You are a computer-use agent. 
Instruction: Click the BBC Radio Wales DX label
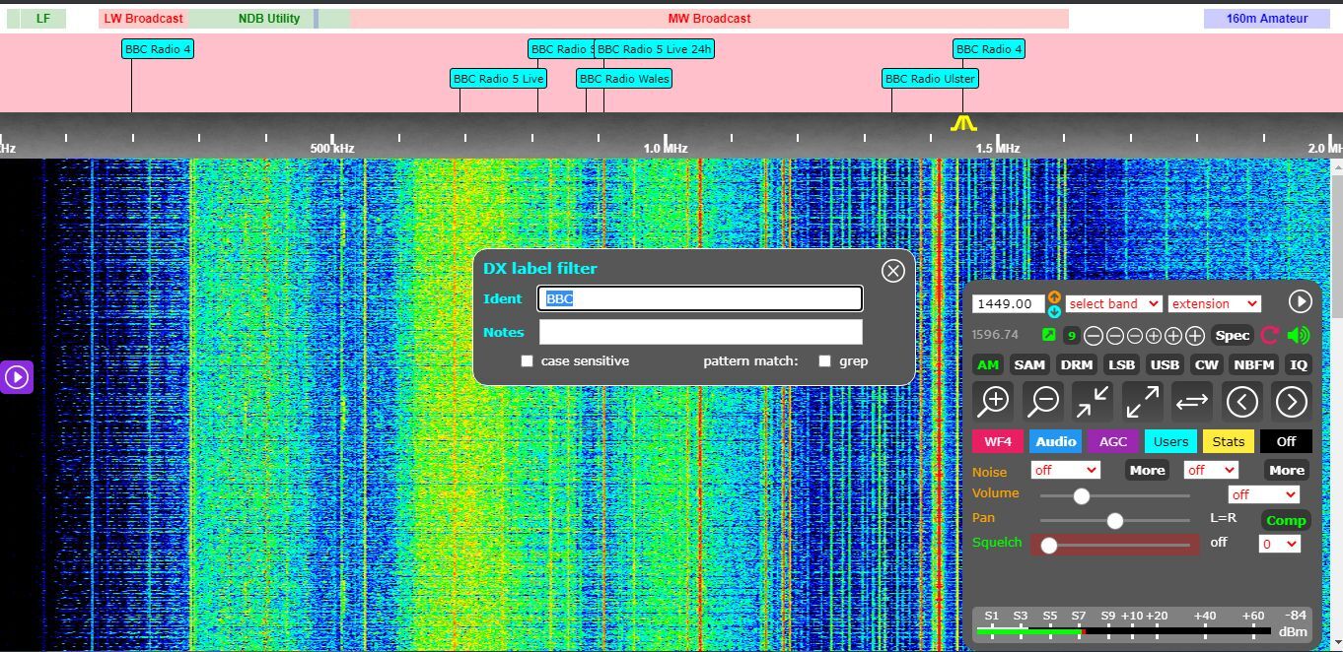(624, 79)
